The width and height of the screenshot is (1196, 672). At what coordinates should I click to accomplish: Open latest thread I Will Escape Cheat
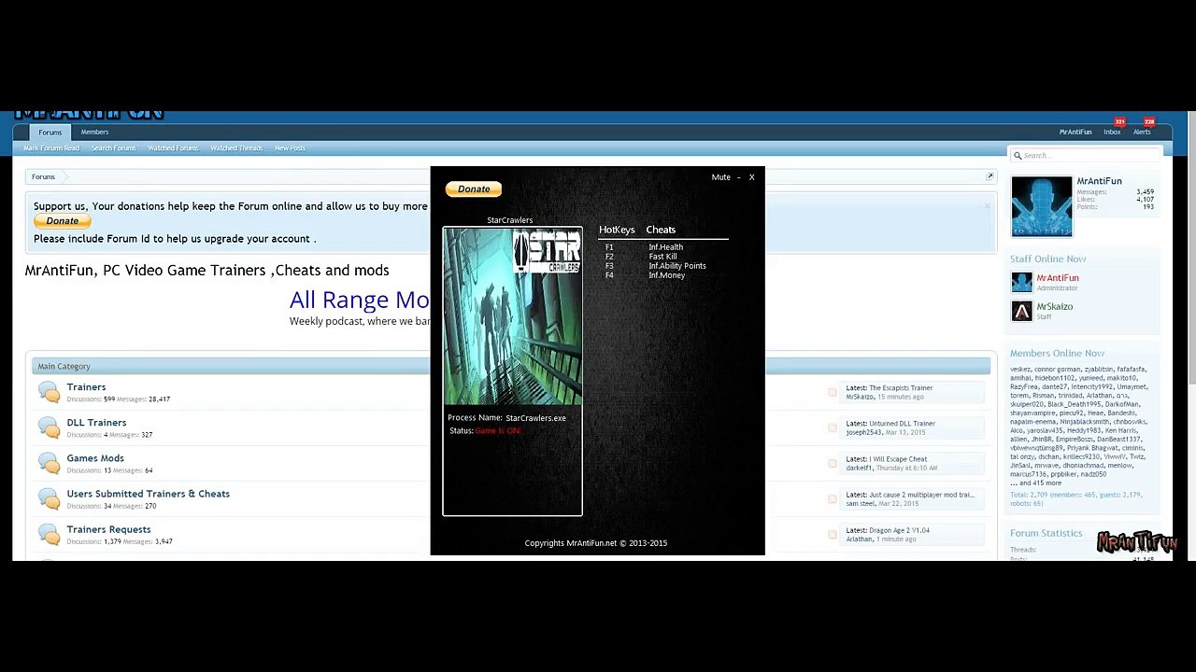coord(898,459)
